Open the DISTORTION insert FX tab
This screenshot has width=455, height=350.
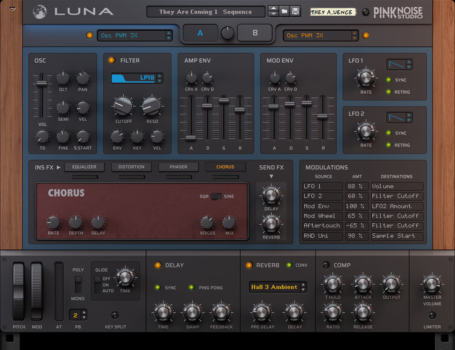(132, 167)
